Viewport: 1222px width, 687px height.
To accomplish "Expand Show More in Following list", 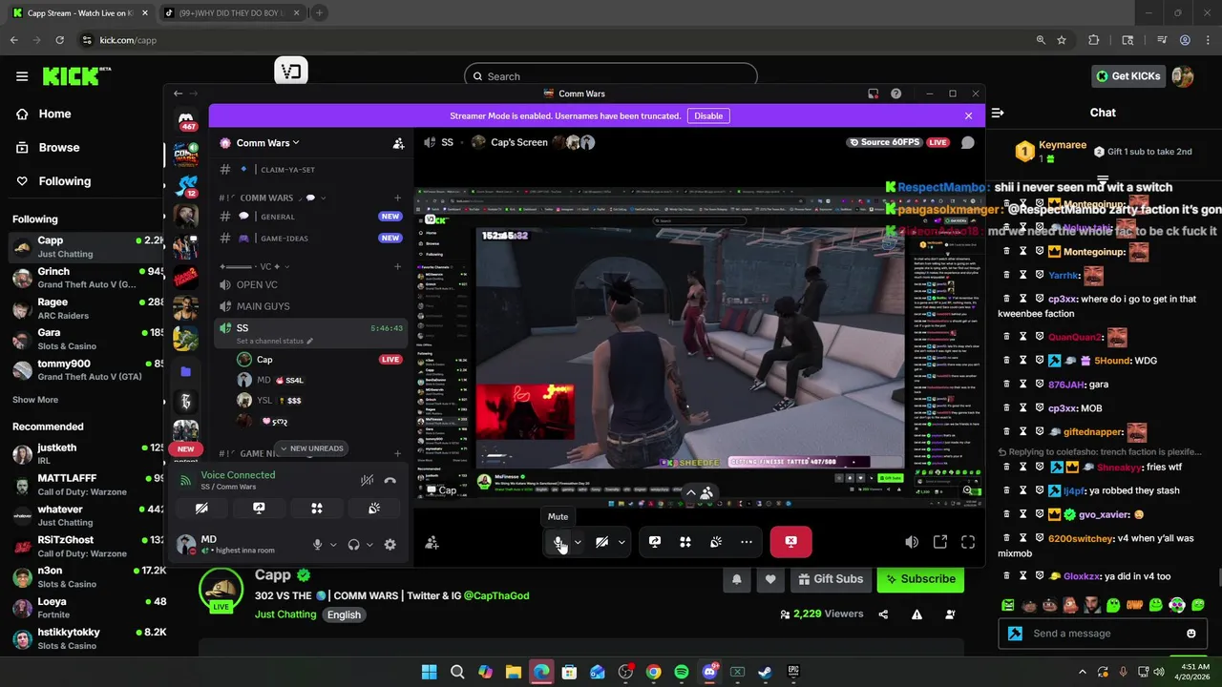I will [35, 400].
